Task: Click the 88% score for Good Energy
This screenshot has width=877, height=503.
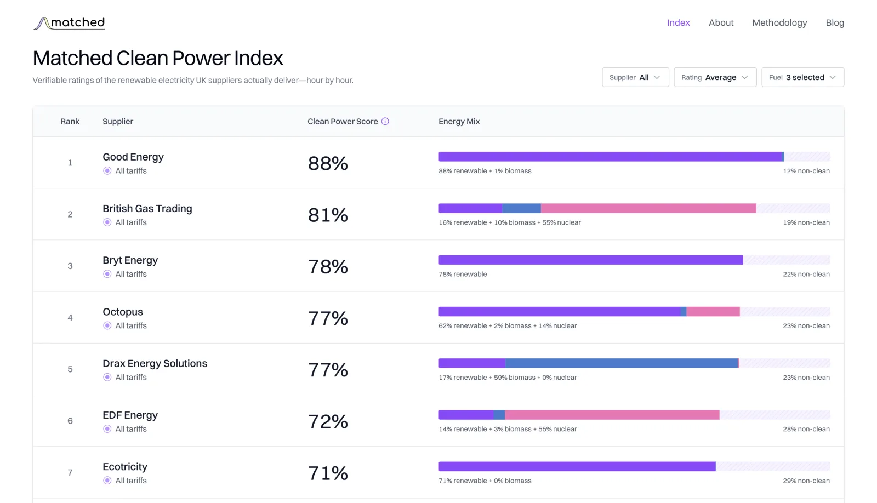Action: pos(328,163)
